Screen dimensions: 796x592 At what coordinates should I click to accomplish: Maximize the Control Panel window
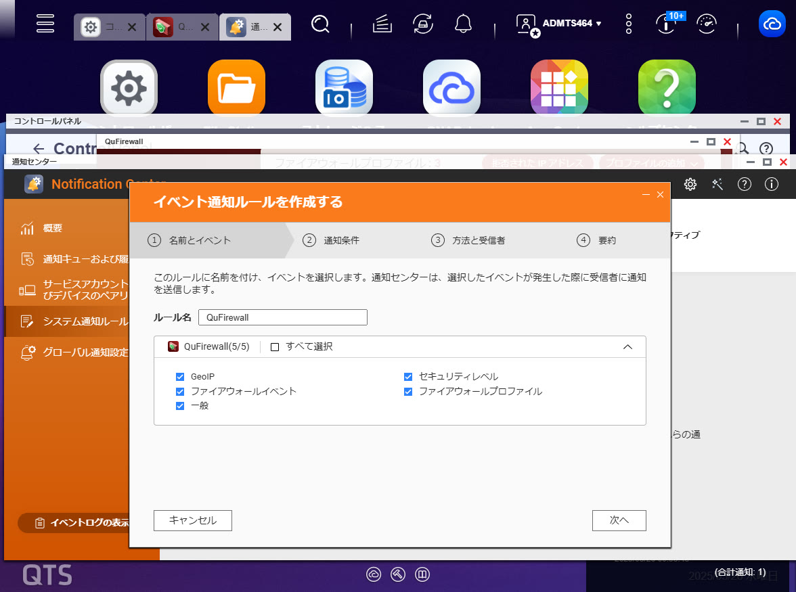click(761, 121)
